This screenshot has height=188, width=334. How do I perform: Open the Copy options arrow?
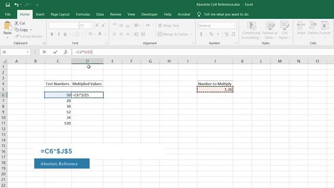(x=31, y=30)
